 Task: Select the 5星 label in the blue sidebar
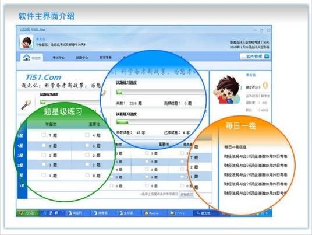[x=20, y=136]
